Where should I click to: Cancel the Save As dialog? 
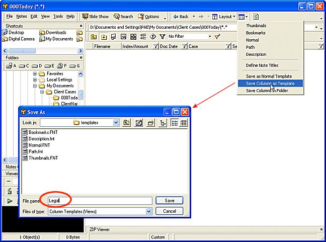(169, 211)
